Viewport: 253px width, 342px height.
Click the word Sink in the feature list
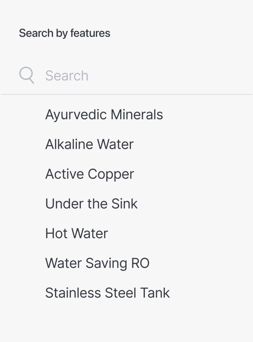click(125, 204)
